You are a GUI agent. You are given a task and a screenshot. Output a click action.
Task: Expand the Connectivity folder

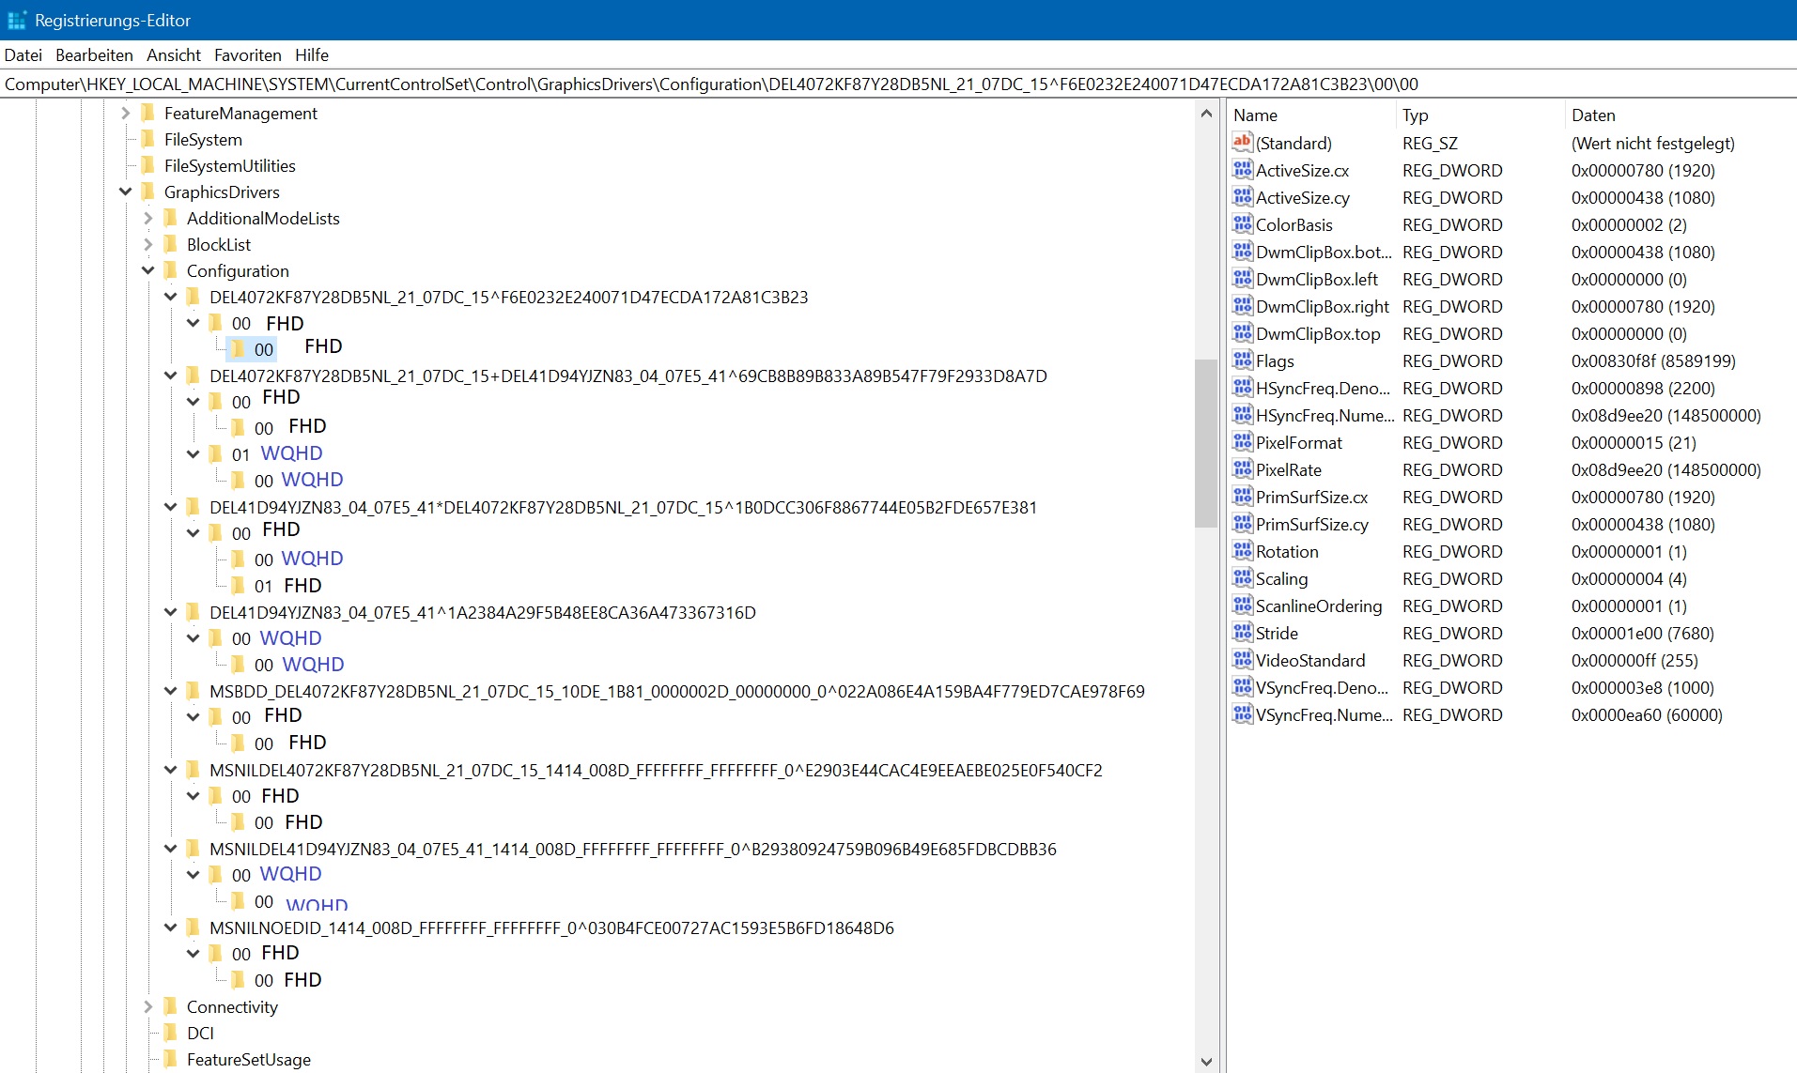point(147,1006)
